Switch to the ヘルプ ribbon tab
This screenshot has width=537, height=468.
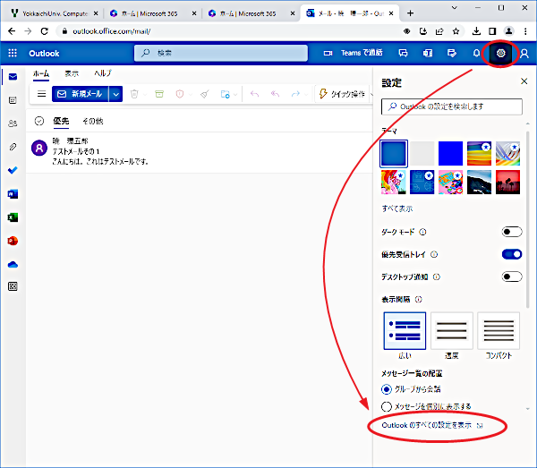(103, 73)
